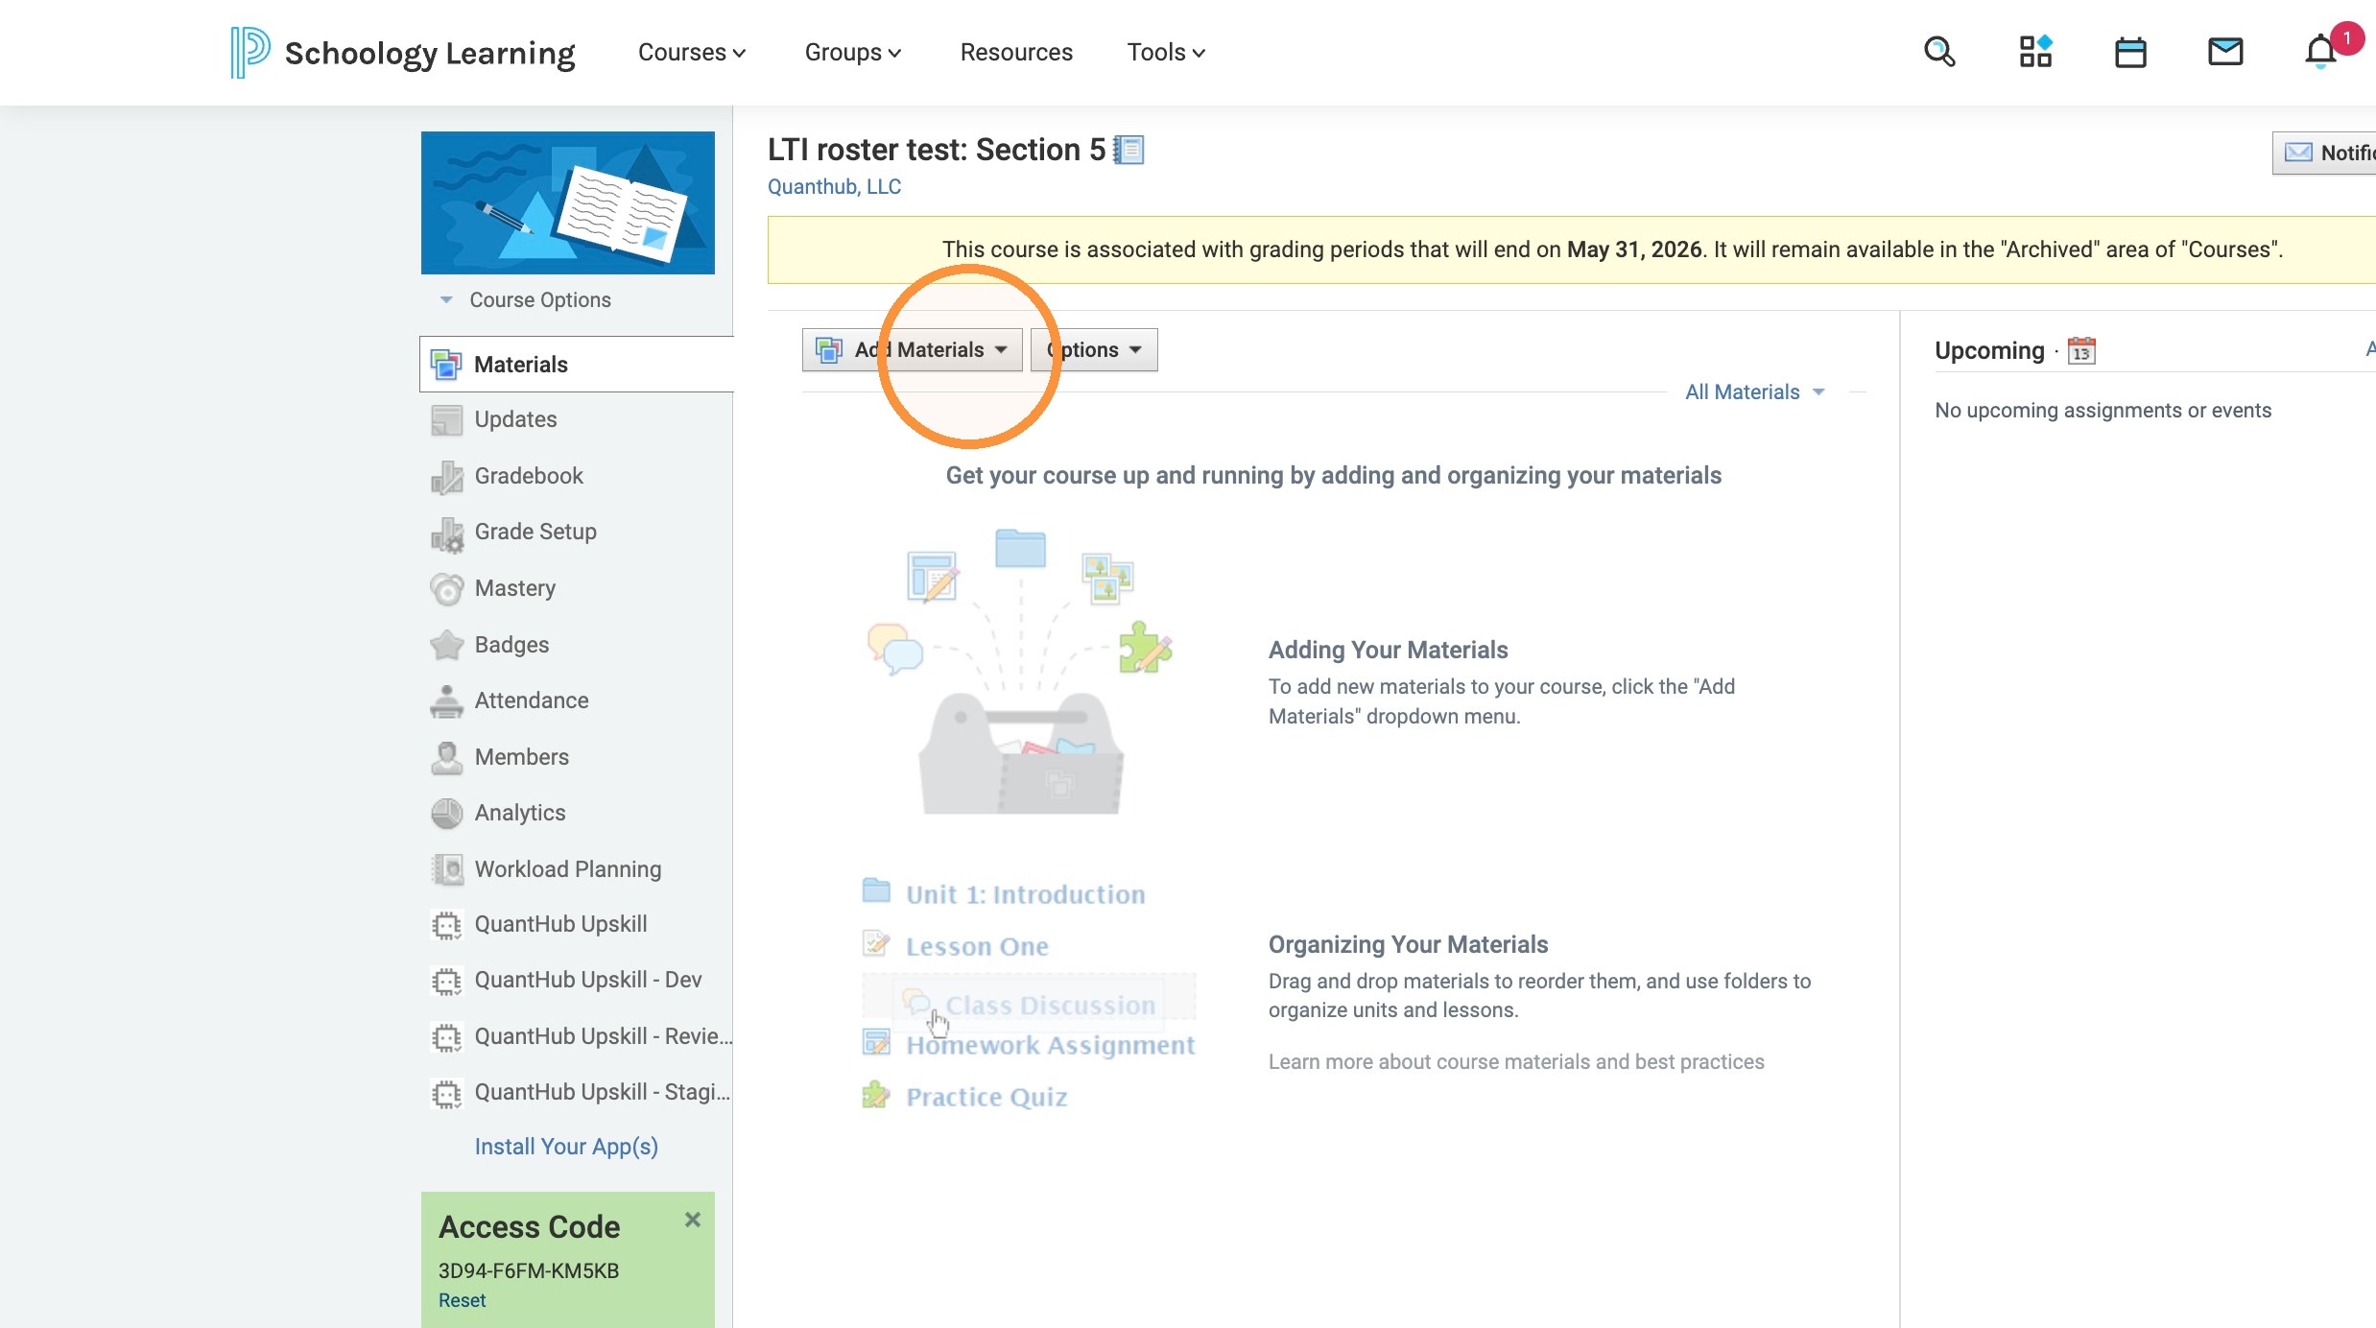This screenshot has width=2376, height=1328.
Task: Click the Attendance sidebar icon
Action: [446, 701]
